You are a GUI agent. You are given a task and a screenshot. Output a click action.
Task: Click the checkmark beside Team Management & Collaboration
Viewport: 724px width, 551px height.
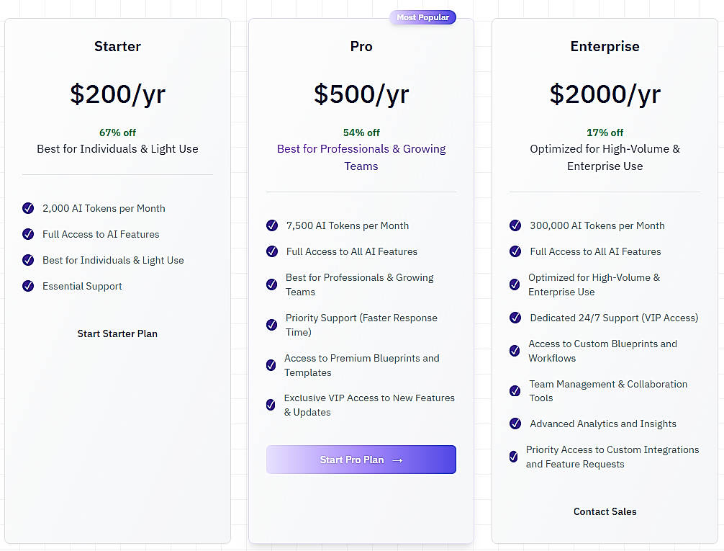515,390
